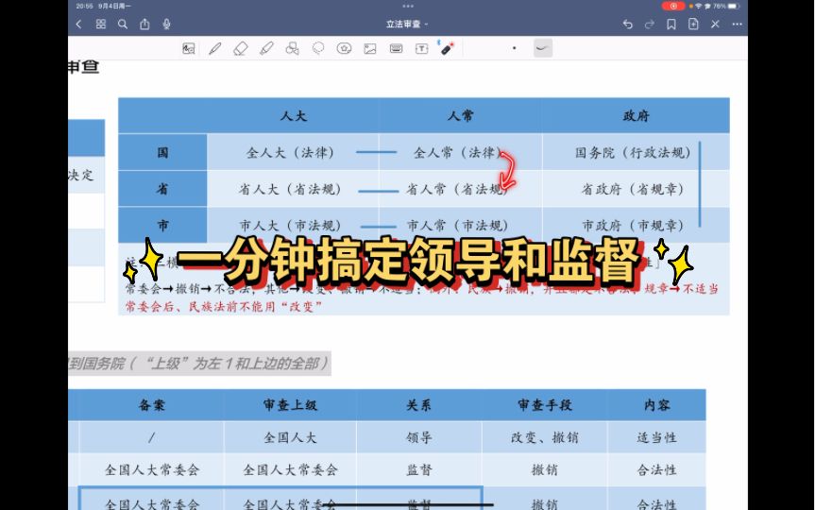Tap the 关系 column header
This screenshot has height=510, width=815.
tap(419, 405)
